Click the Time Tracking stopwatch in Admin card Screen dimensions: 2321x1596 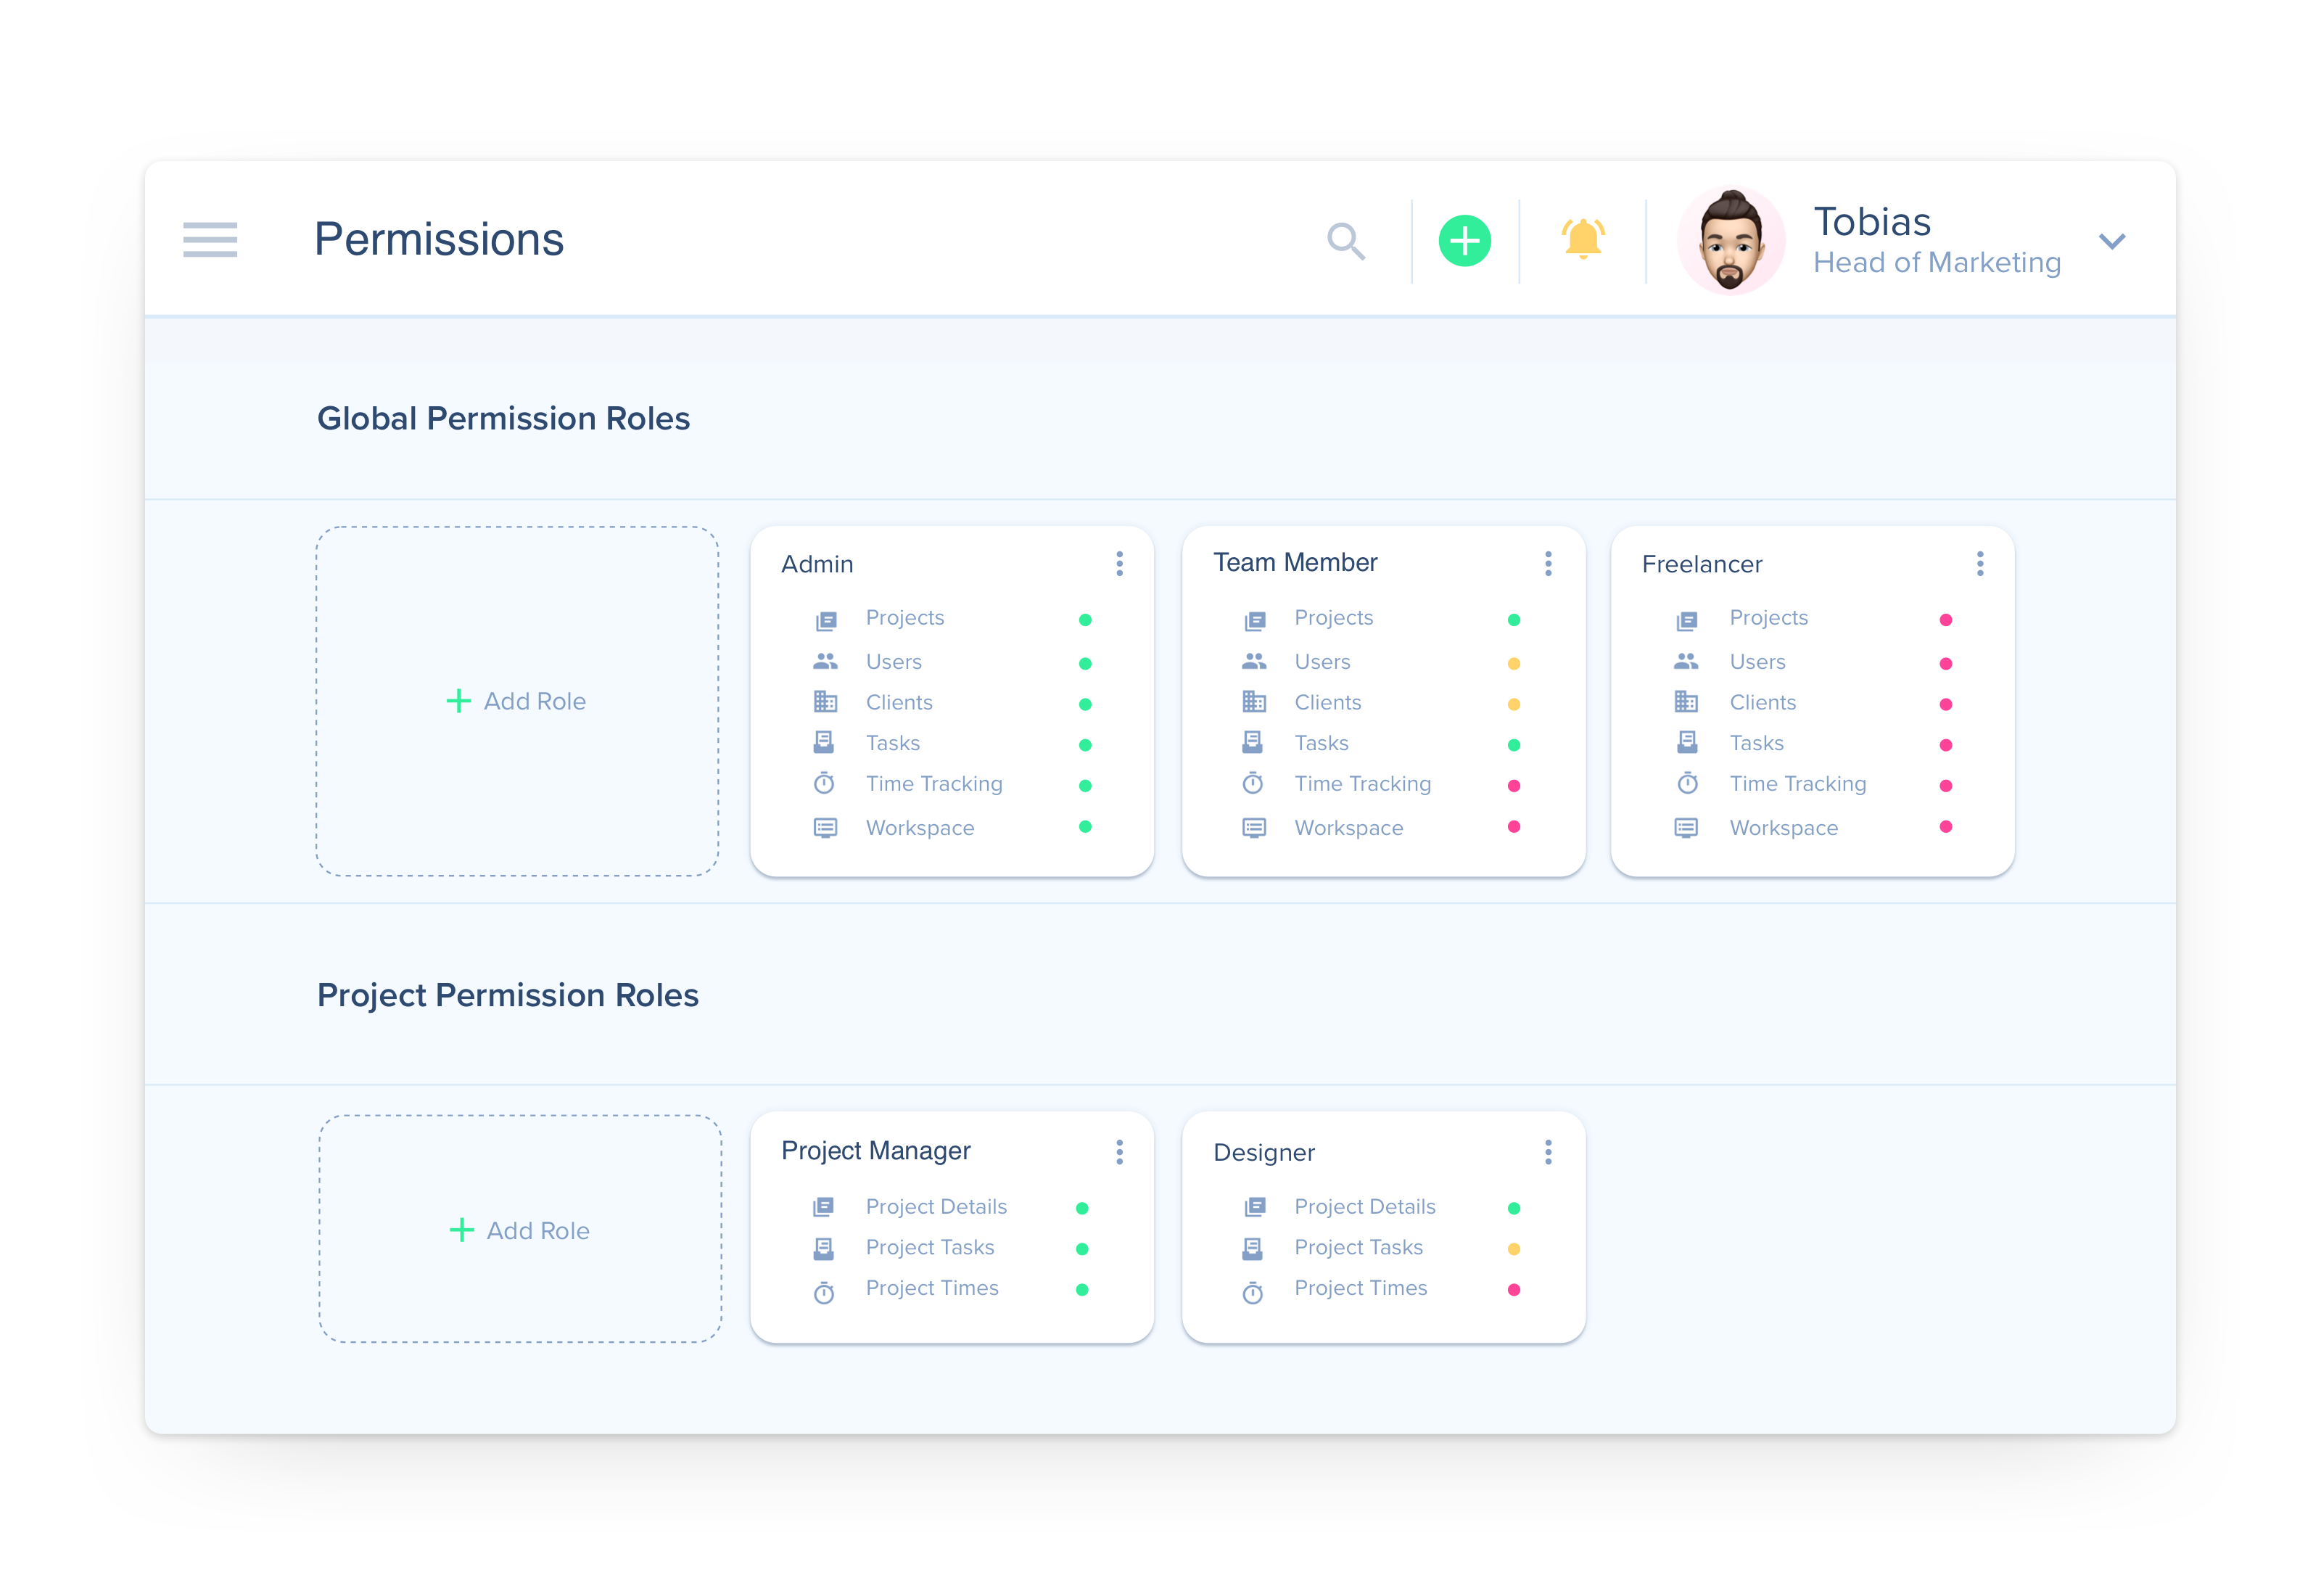(824, 783)
